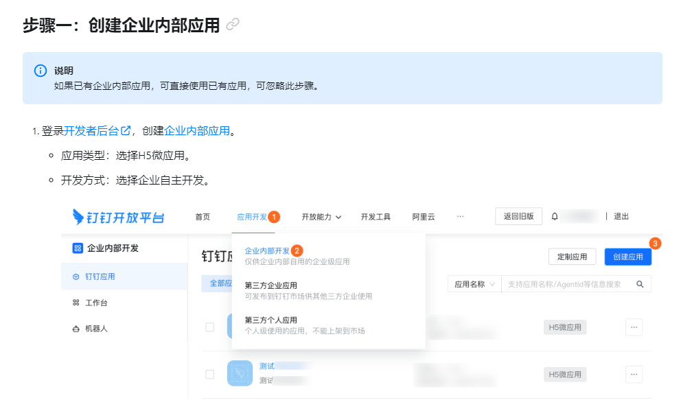The image size is (679, 400).
Task: Click the anchor link icon beside the heading
Action: tap(233, 24)
